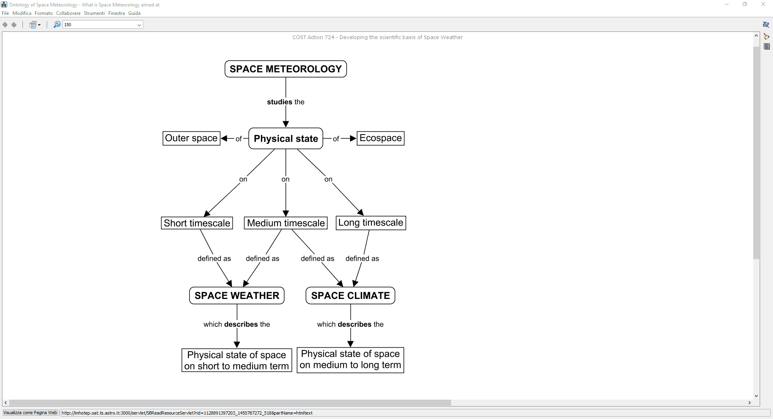
Task: Open the zoom level 150 combo box
Action: pyautogui.click(x=103, y=25)
